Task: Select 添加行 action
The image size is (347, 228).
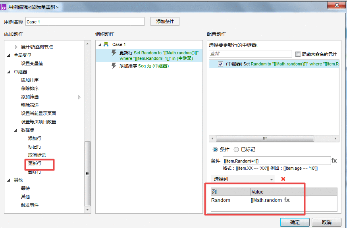Action: click(35, 138)
